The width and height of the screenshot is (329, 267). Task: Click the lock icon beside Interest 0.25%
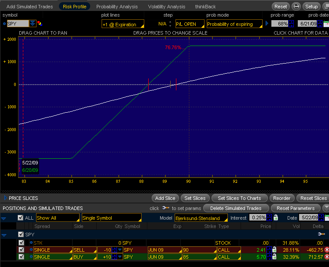tap(276, 218)
